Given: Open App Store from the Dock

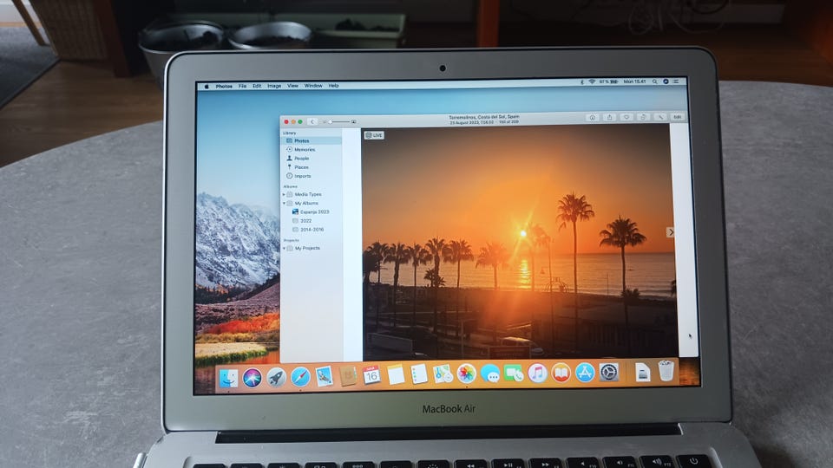Looking at the screenshot, I should tap(584, 373).
